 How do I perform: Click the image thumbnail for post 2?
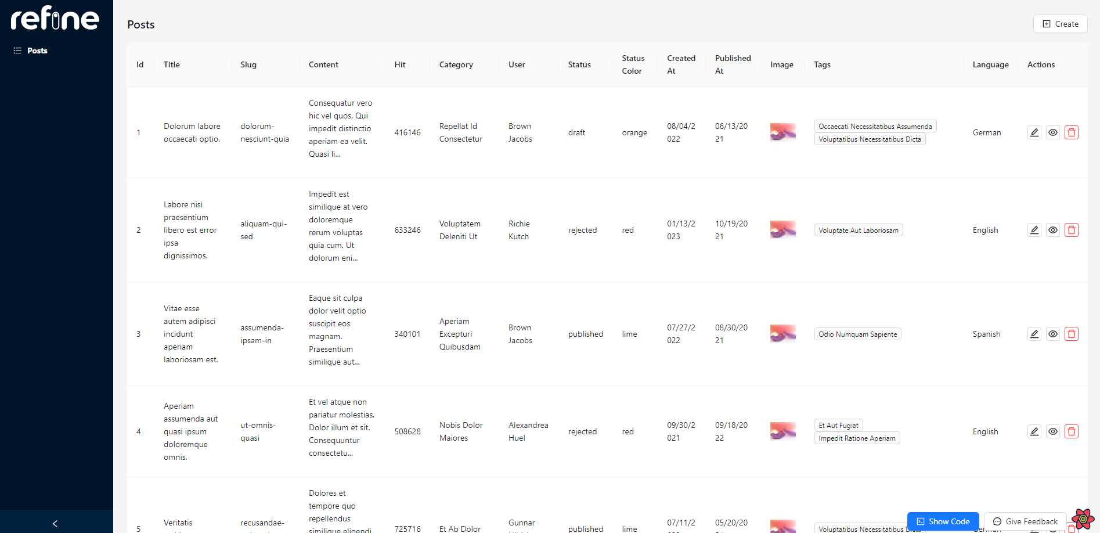[782, 230]
